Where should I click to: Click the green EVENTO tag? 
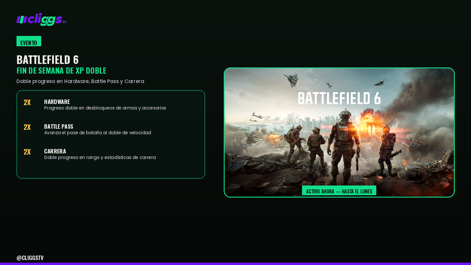tap(29, 41)
